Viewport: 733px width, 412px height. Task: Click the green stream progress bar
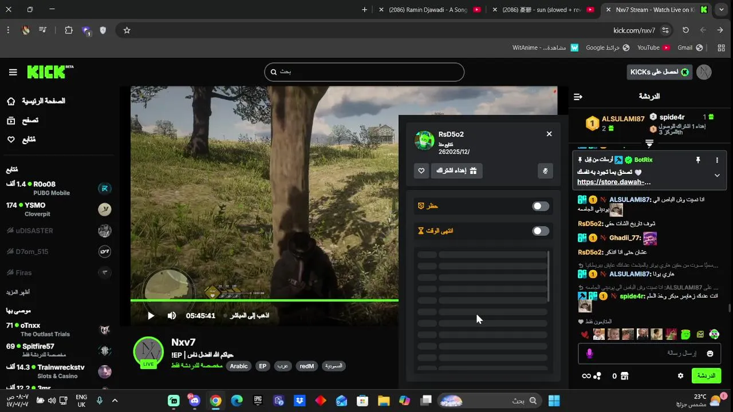[x=265, y=300]
